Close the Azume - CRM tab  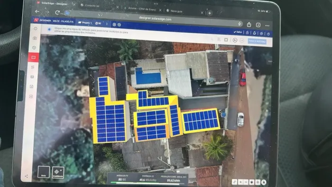pyautogui.click(x=160, y=10)
